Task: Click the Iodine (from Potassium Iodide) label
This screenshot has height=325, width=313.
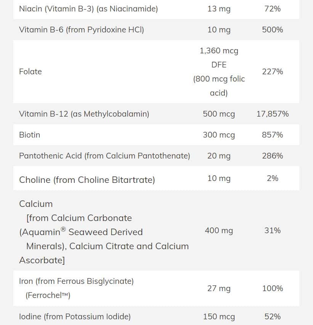Action: (75, 317)
